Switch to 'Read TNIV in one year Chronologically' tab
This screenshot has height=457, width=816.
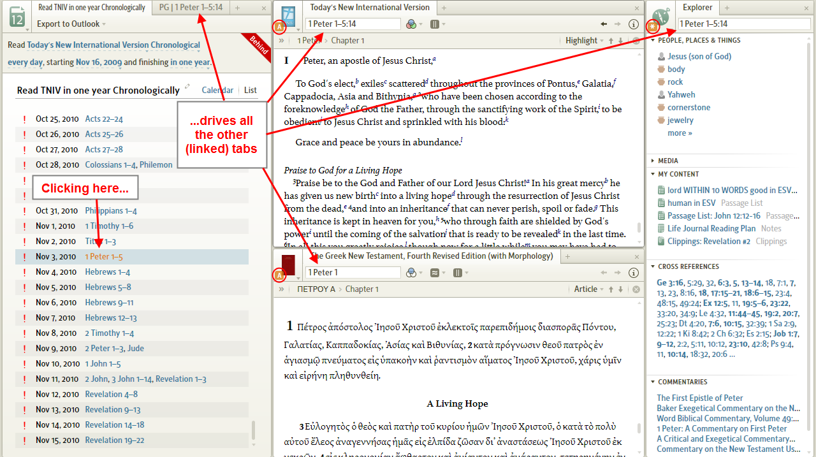coord(91,8)
